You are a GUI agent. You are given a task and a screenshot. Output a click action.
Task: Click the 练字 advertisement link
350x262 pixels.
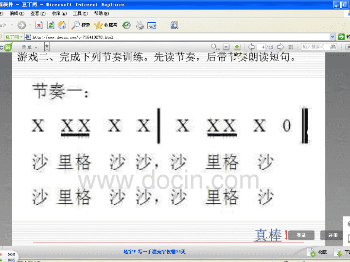[x=155, y=252]
